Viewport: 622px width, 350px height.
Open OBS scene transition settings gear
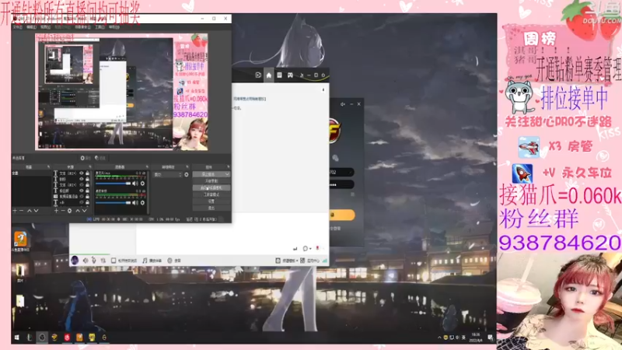pos(187,174)
